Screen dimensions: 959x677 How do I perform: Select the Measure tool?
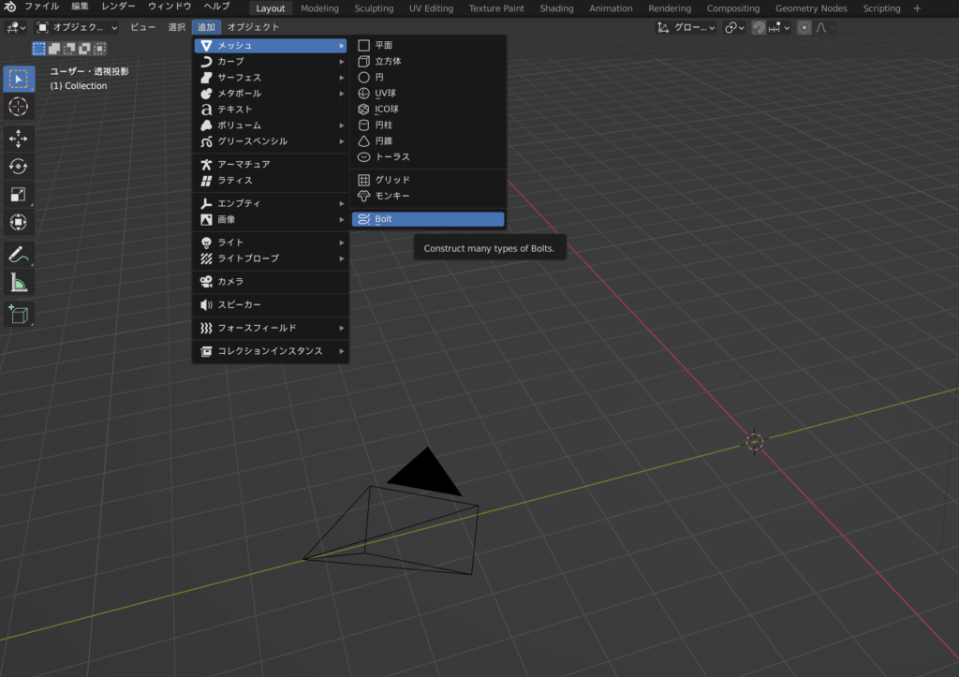pyautogui.click(x=18, y=282)
